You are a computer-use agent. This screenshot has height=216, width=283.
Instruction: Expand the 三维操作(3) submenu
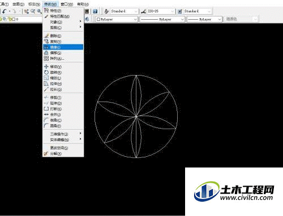tap(63, 134)
